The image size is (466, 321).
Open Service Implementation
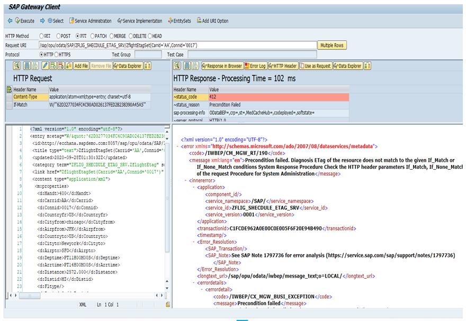(x=140, y=21)
